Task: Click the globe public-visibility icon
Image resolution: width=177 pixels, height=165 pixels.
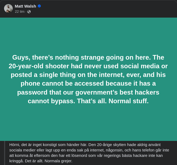Action: point(29,12)
